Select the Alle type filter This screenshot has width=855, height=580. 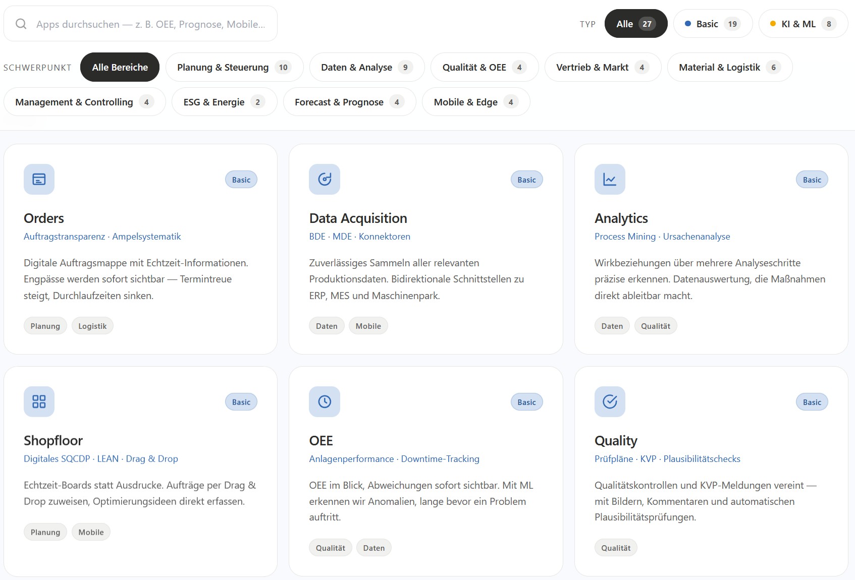tap(636, 24)
